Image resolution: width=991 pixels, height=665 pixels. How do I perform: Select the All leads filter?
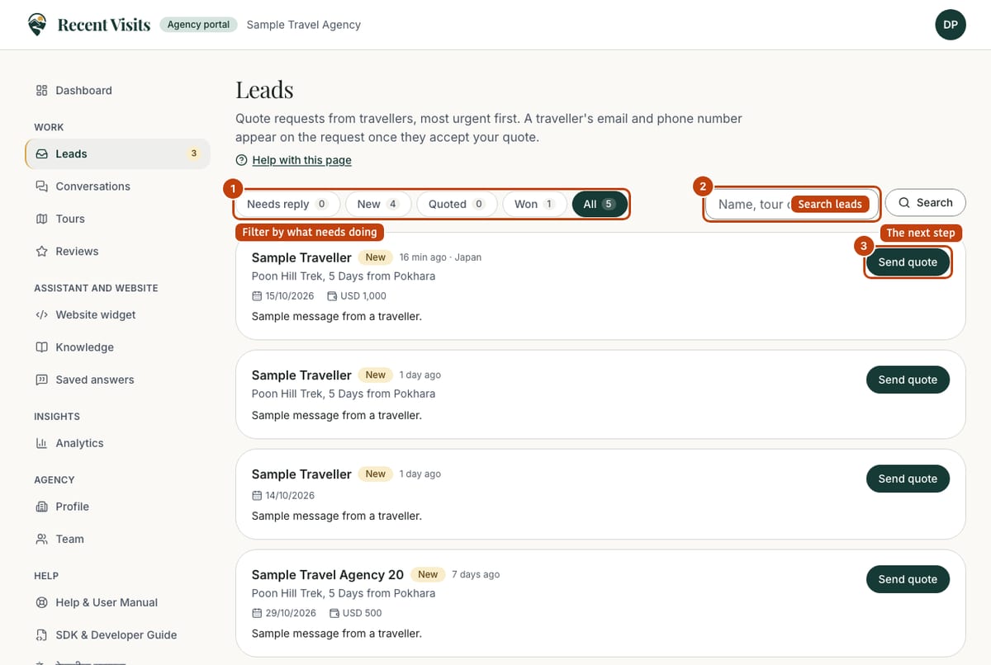pos(600,204)
